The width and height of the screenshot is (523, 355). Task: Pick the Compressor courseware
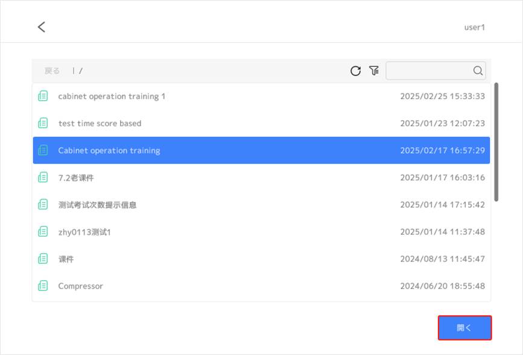click(262, 286)
